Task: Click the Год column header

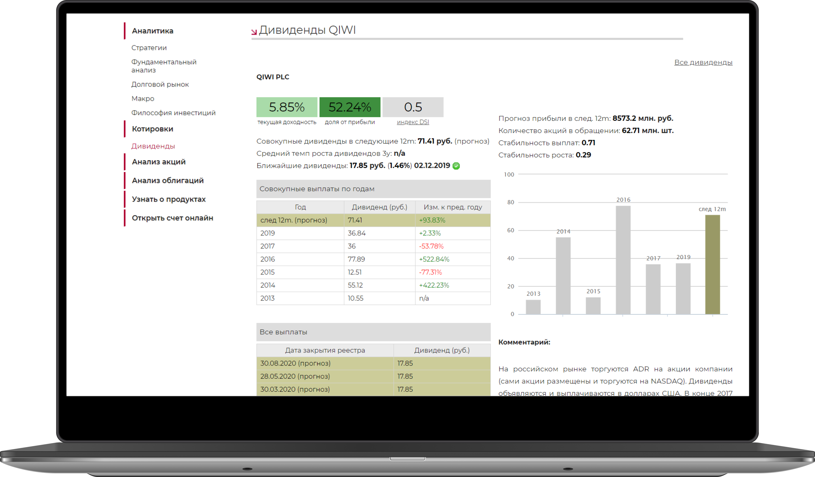Action: 300,207
